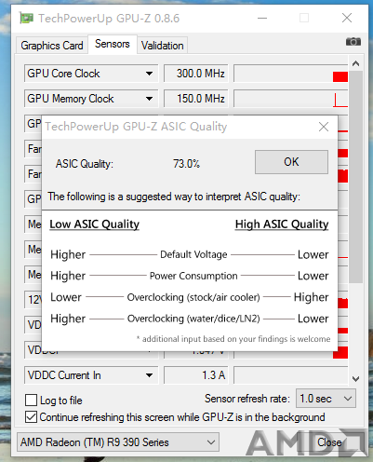The image size is (373, 462).
Task: Click the GPU Core Clock history graph
Action: (x=291, y=74)
